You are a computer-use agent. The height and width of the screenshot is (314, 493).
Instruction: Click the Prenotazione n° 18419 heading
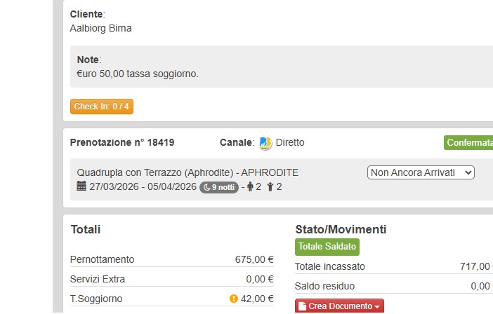[122, 142]
